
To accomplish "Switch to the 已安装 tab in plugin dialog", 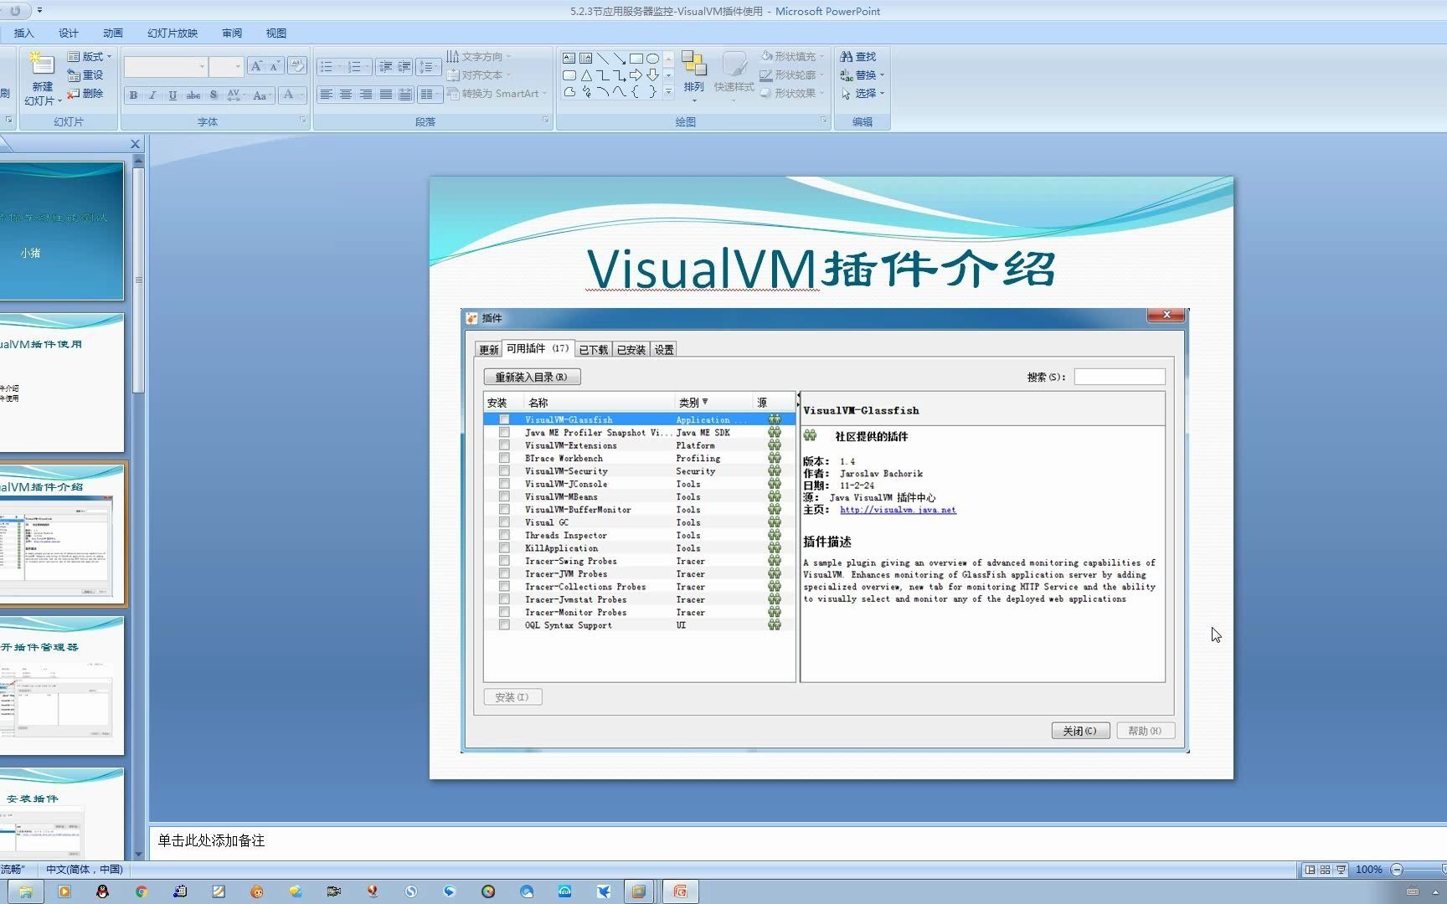I will click(x=630, y=349).
